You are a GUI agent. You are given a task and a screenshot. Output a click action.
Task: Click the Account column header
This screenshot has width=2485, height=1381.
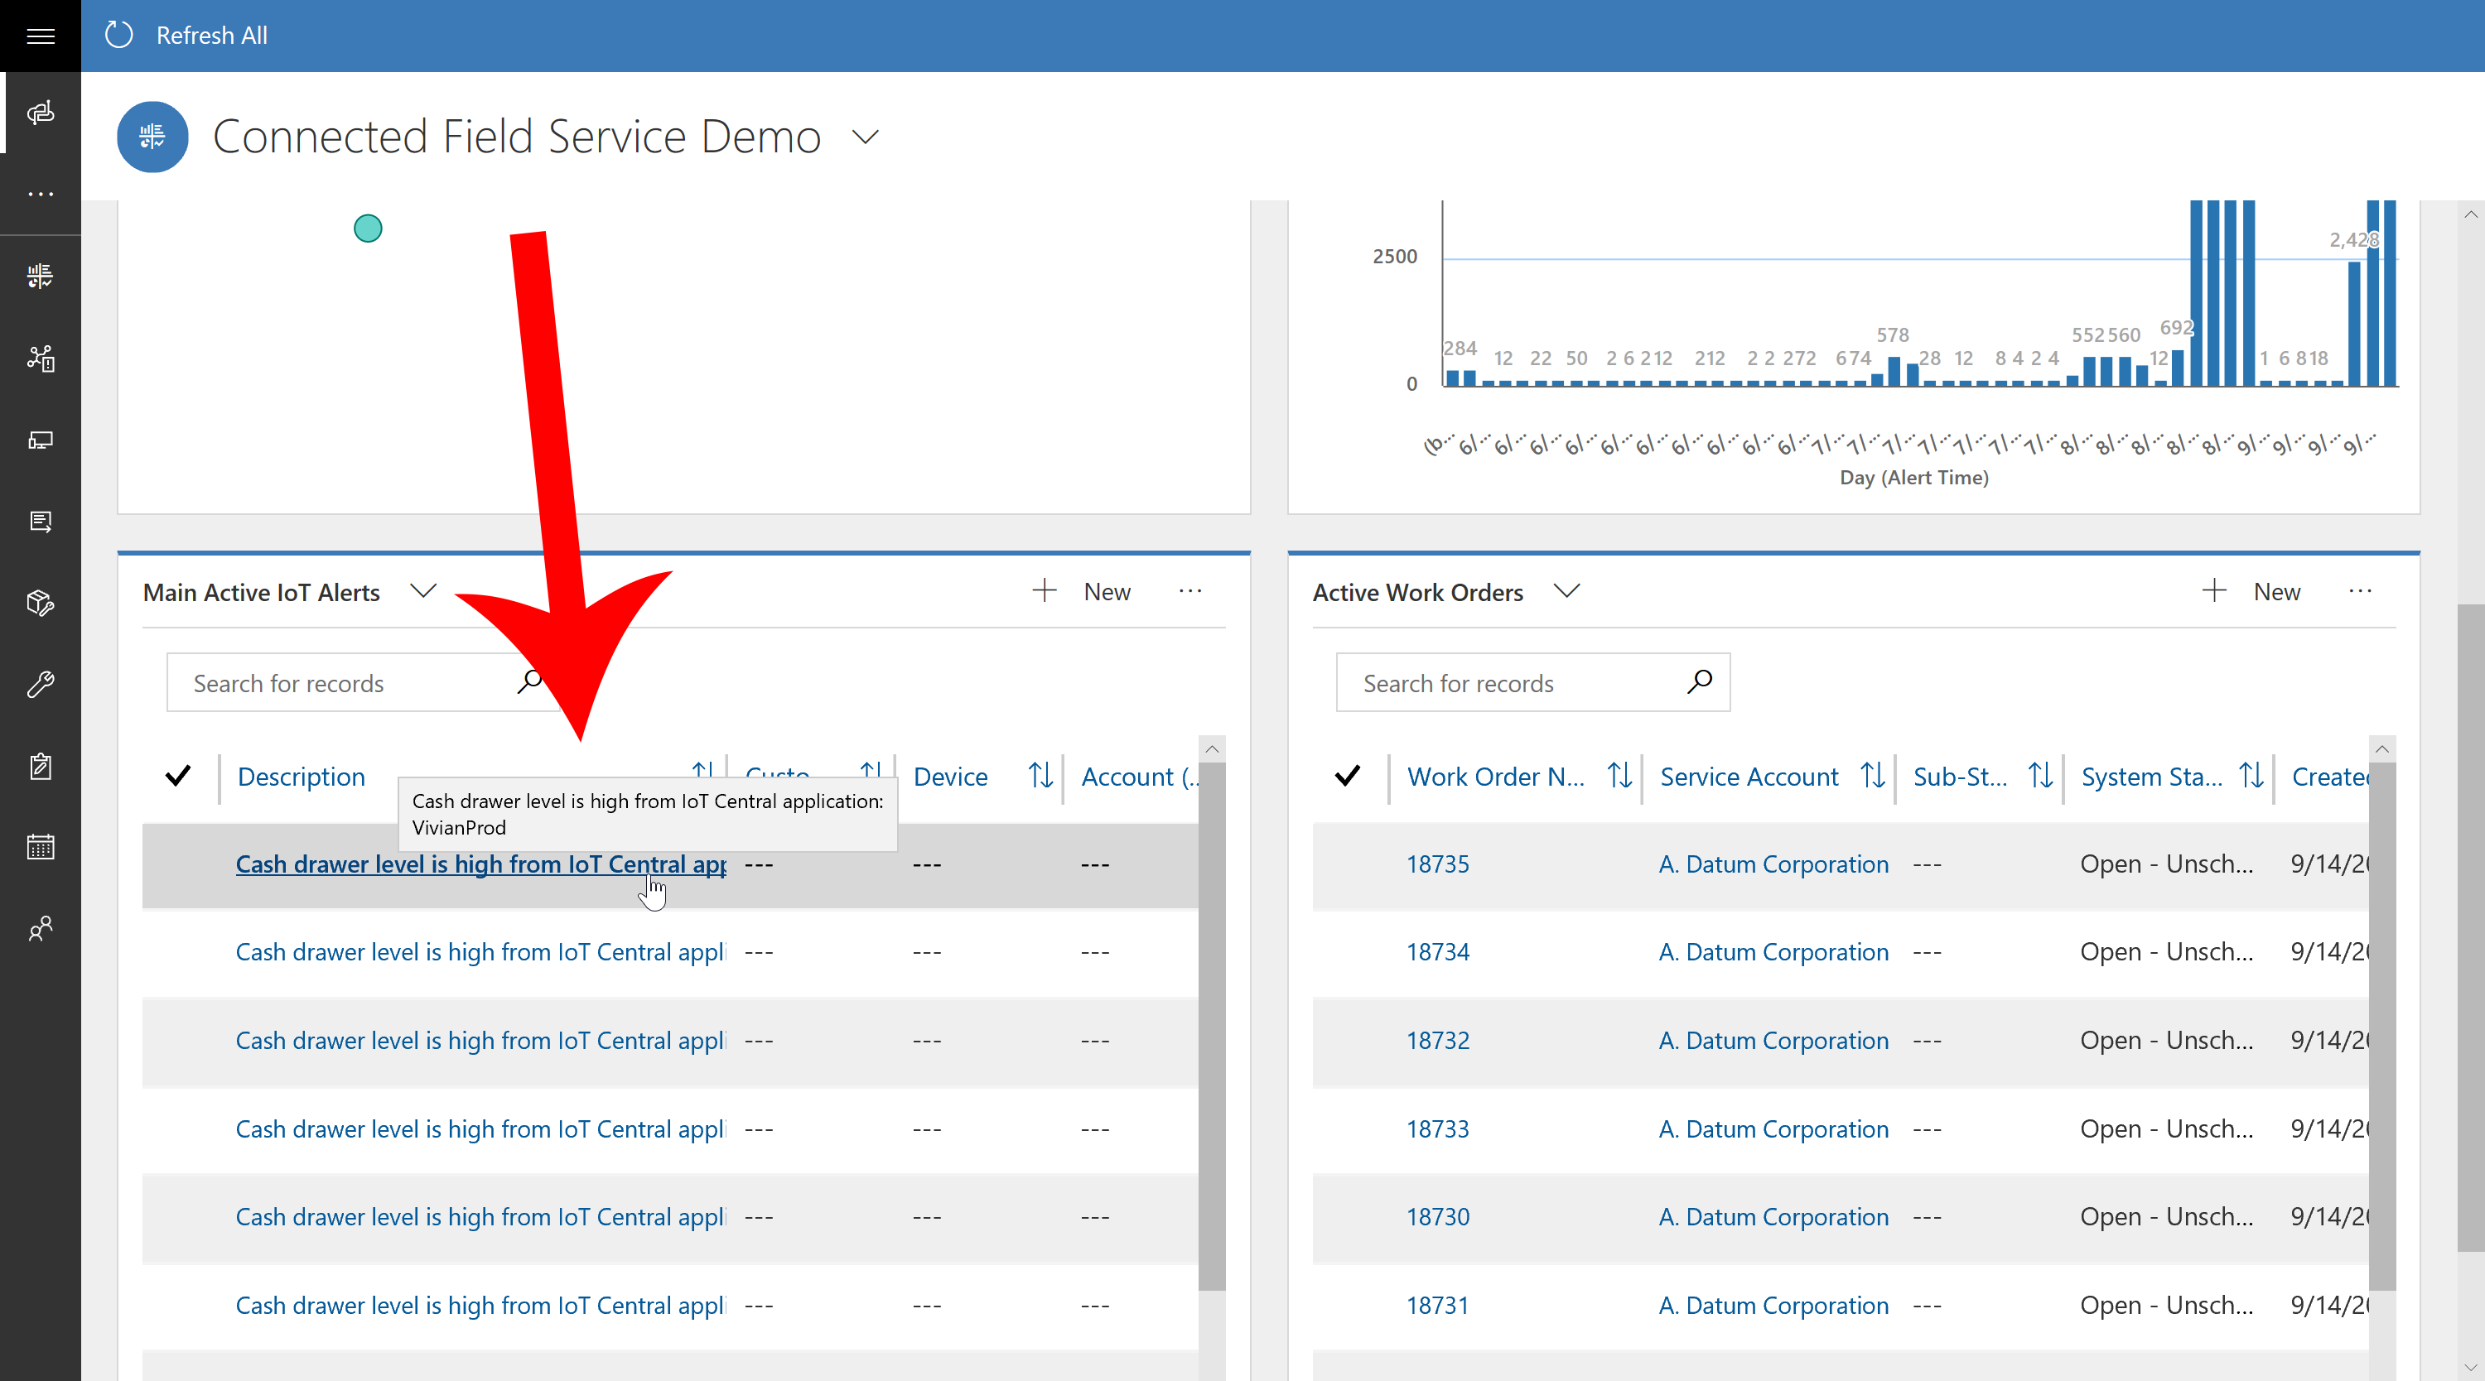(x=1139, y=777)
